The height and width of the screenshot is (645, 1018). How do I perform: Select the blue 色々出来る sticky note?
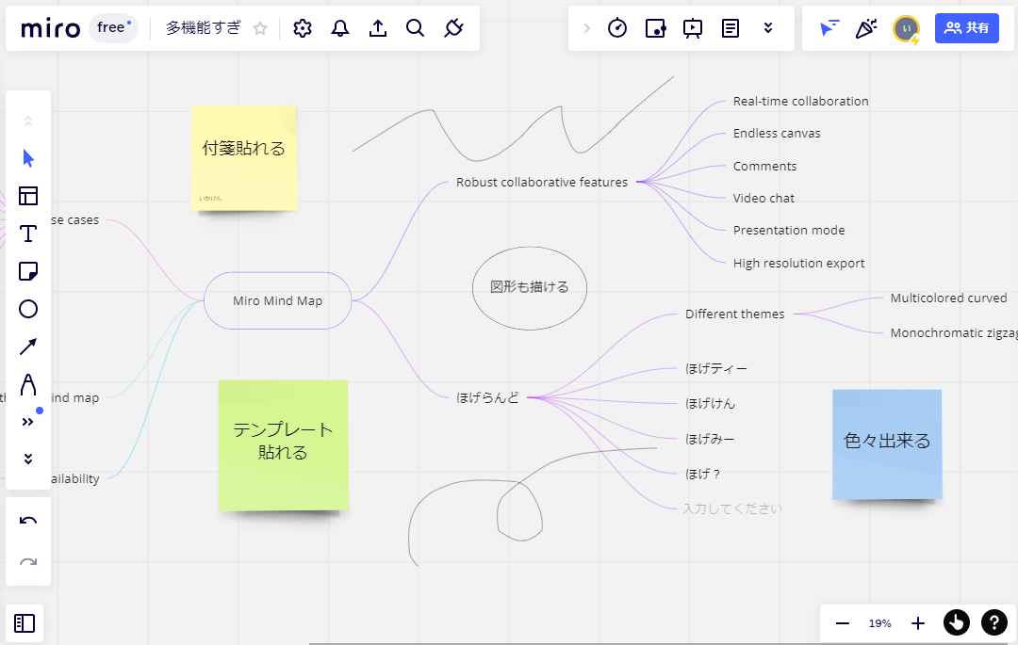point(887,444)
